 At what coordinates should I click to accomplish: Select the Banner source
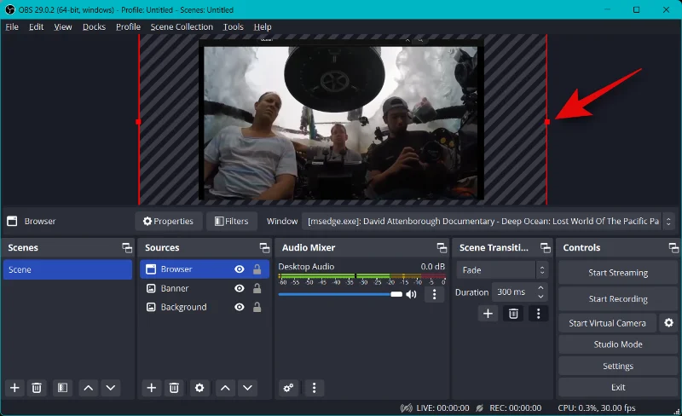click(205, 288)
